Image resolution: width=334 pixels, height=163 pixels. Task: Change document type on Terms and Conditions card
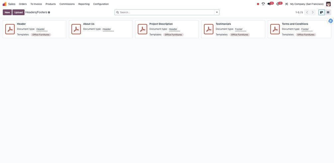[x=307, y=29]
